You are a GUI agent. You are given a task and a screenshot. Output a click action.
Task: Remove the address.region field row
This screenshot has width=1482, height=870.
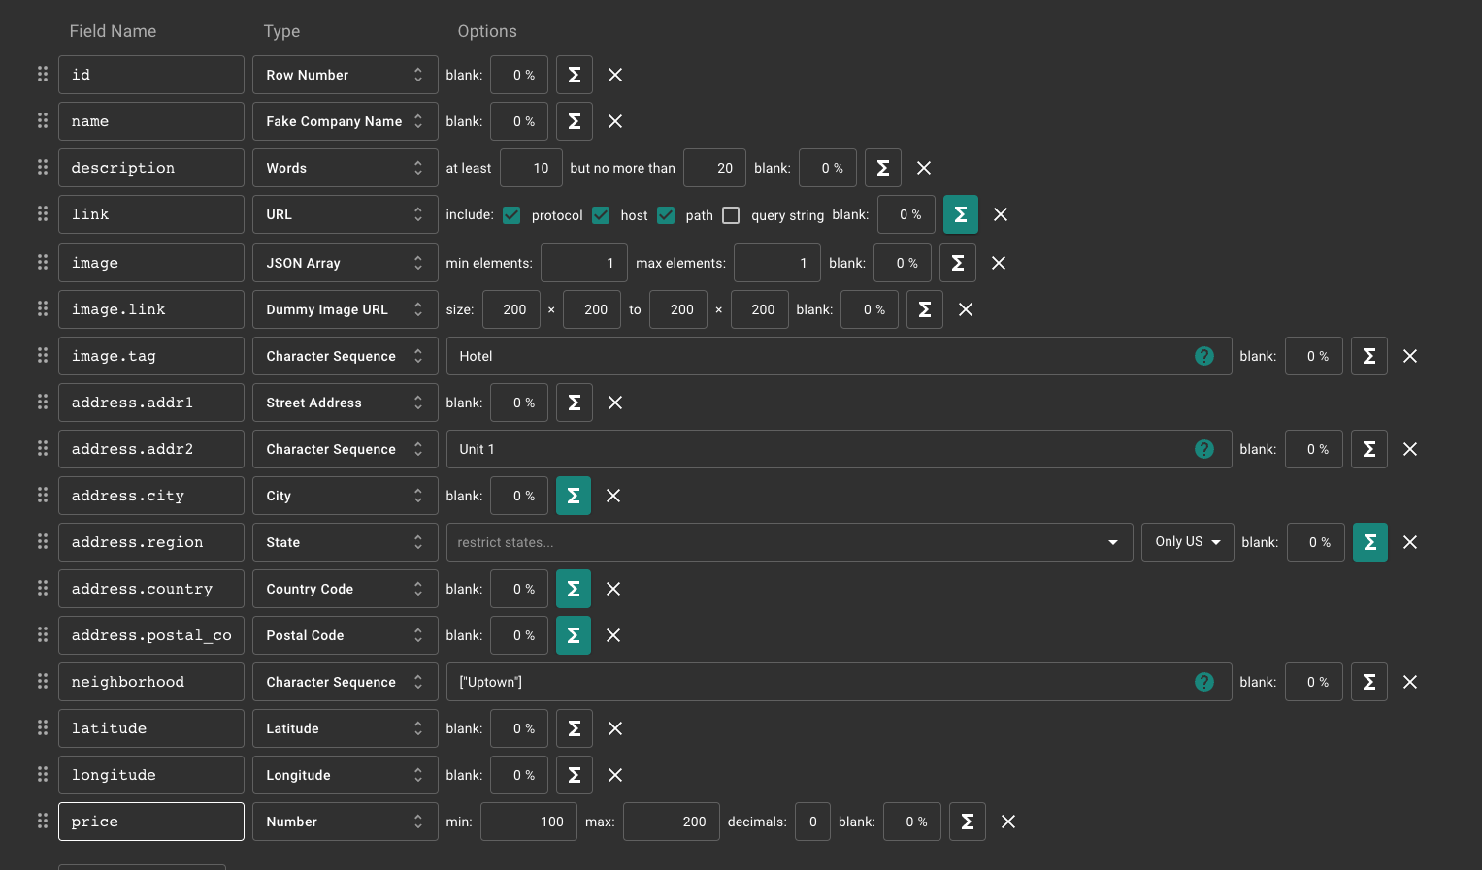(1410, 542)
